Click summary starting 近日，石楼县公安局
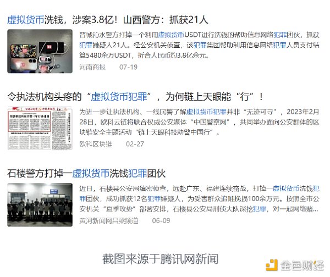This screenshot has width=330, height=277. pyautogui.click(x=199, y=199)
